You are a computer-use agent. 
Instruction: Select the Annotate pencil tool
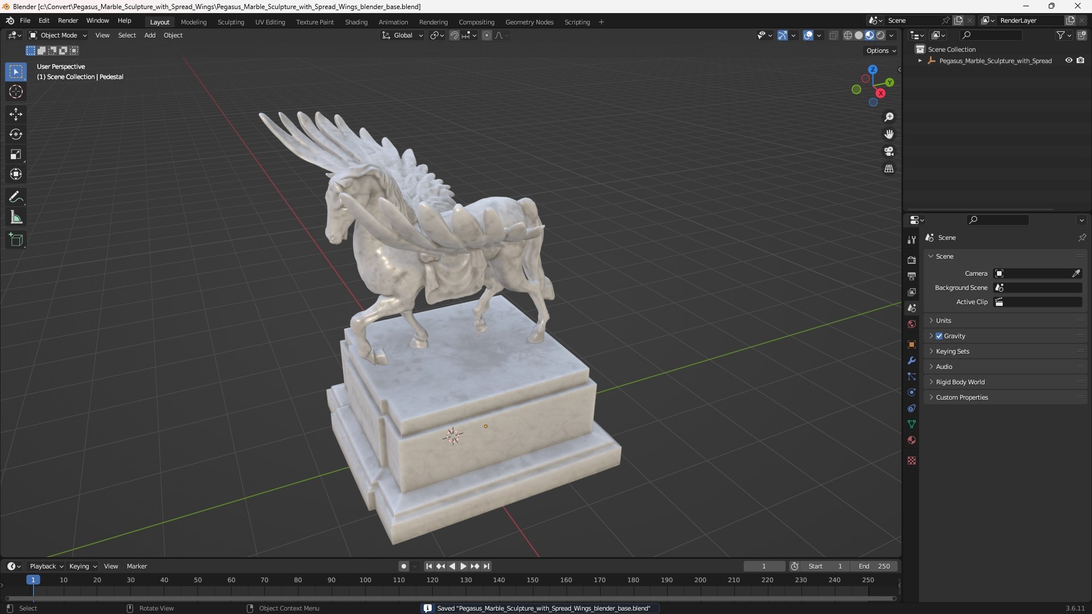(16, 197)
